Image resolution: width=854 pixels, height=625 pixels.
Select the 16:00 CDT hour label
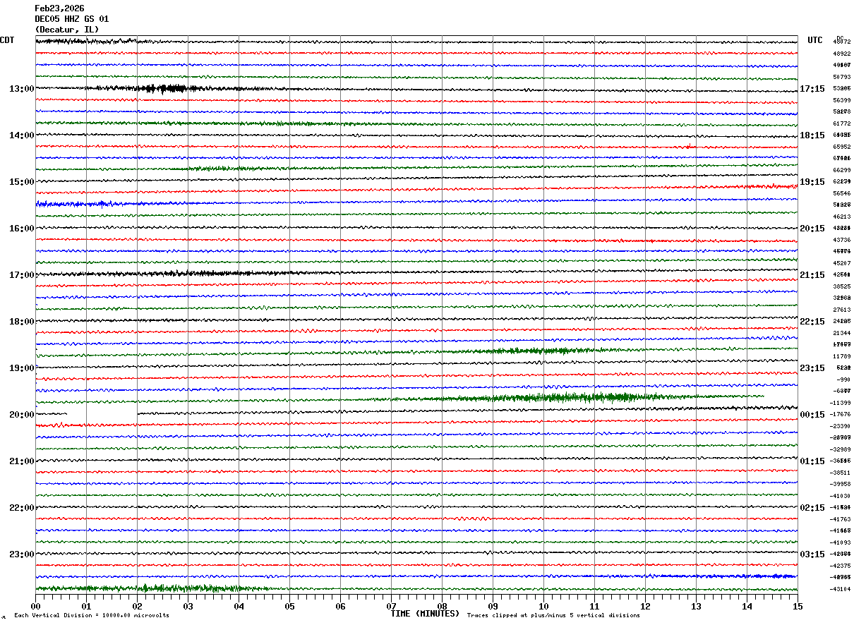pos(22,229)
